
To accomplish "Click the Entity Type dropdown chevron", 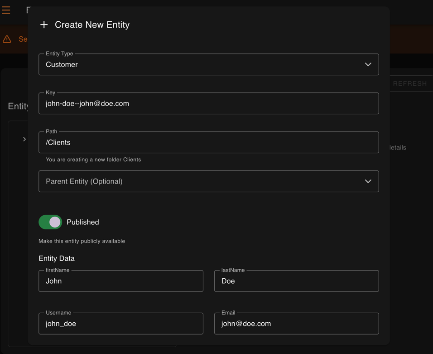I will [x=368, y=64].
